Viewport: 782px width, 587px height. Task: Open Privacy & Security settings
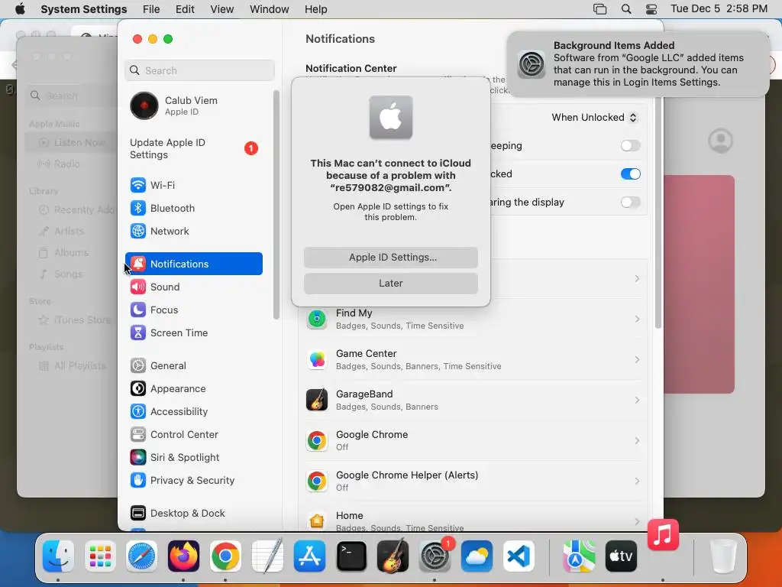coord(193,481)
